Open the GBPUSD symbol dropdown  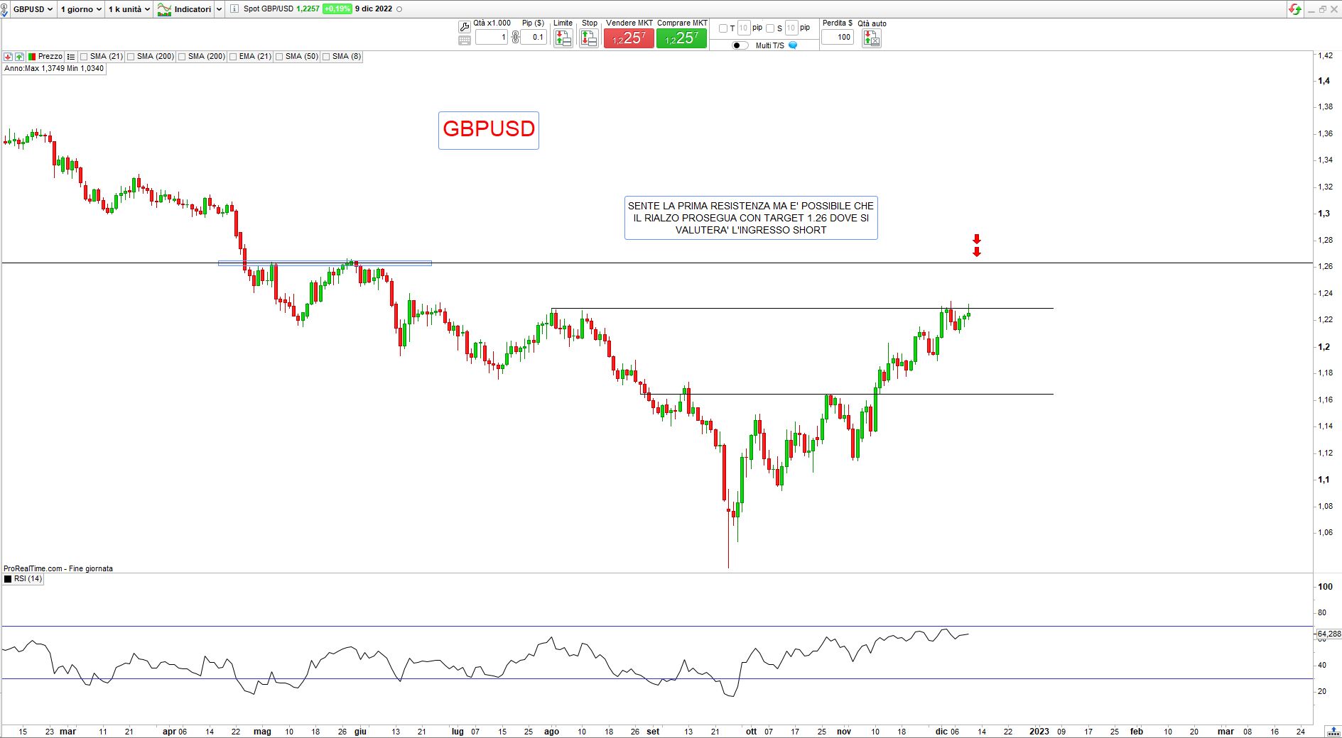pyautogui.click(x=33, y=9)
